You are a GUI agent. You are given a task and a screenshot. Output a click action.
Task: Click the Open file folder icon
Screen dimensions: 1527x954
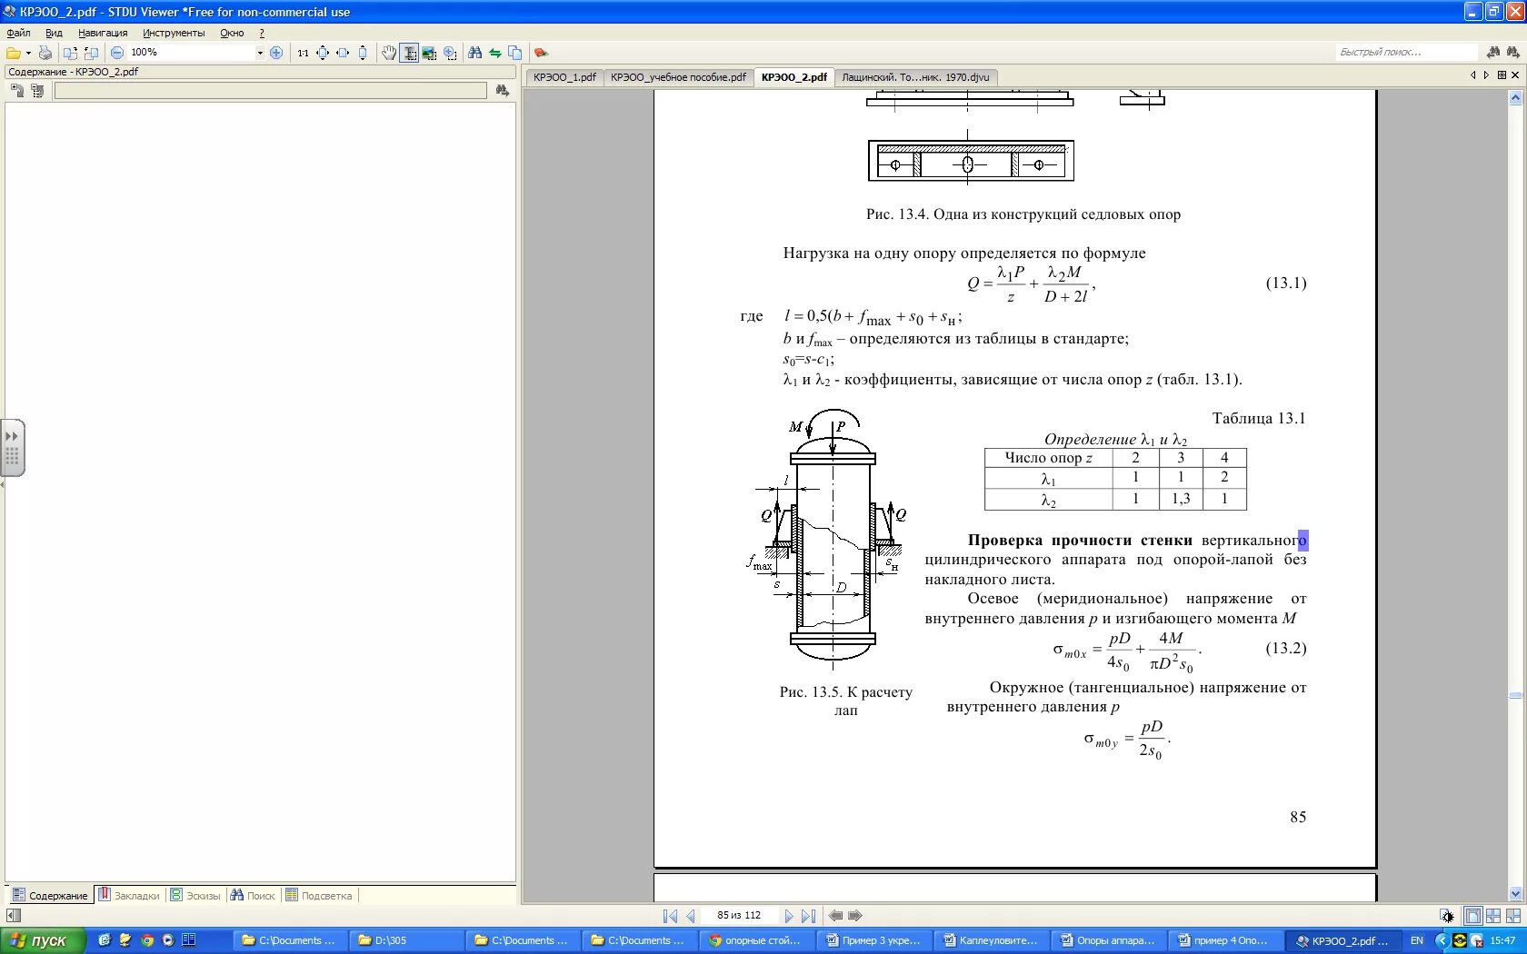pyautogui.click(x=14, y=53)
